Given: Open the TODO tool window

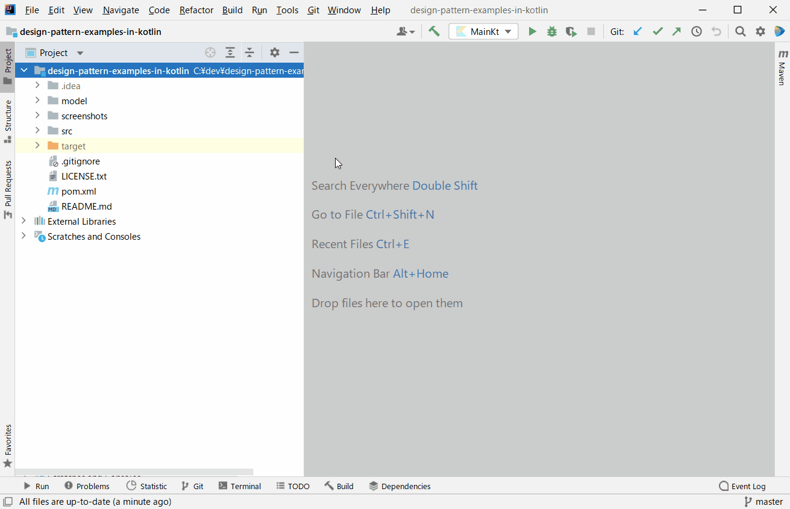Looking at the screenshot, I should 293,486.
